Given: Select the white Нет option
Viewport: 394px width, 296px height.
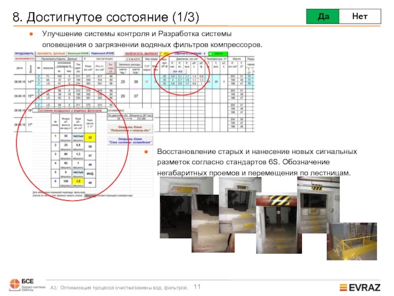Looking at the screenshot, I should 360,16.
